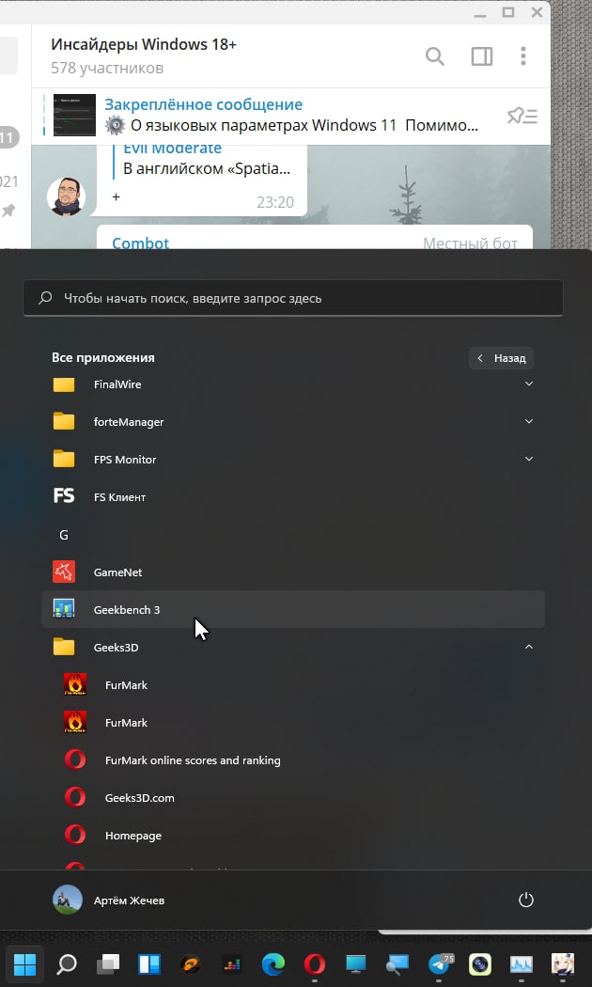The width and height of the screenshot is (592, 987).
Task: Toggle Telegram side info panel
Action: point(482,56)
